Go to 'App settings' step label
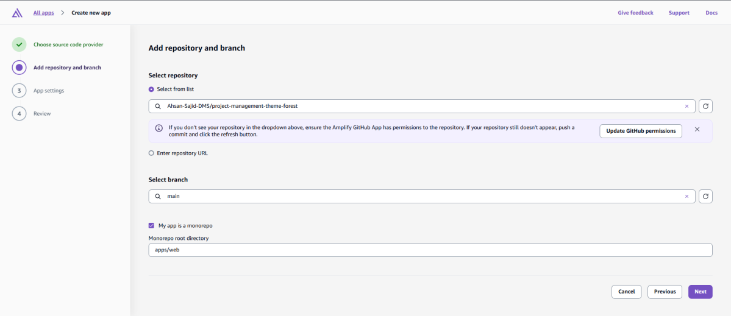731x316 pixels. 49,91
